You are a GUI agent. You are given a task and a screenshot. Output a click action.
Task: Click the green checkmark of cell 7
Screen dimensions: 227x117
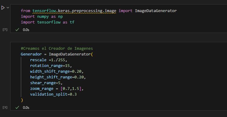click(x=17, y=30)
